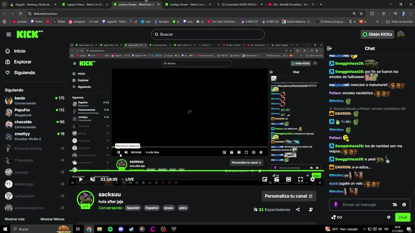
Task: Send message with the green Chat button
Action: click(403, 217)
